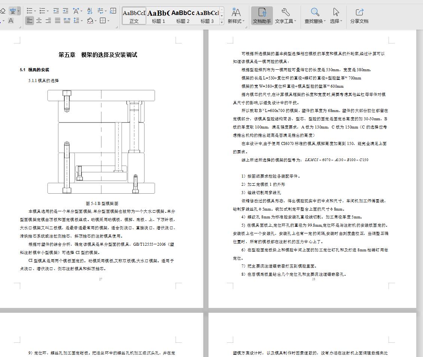Click show/hide paragraph marks icon
423x357 pixels.
coord(100,11)
